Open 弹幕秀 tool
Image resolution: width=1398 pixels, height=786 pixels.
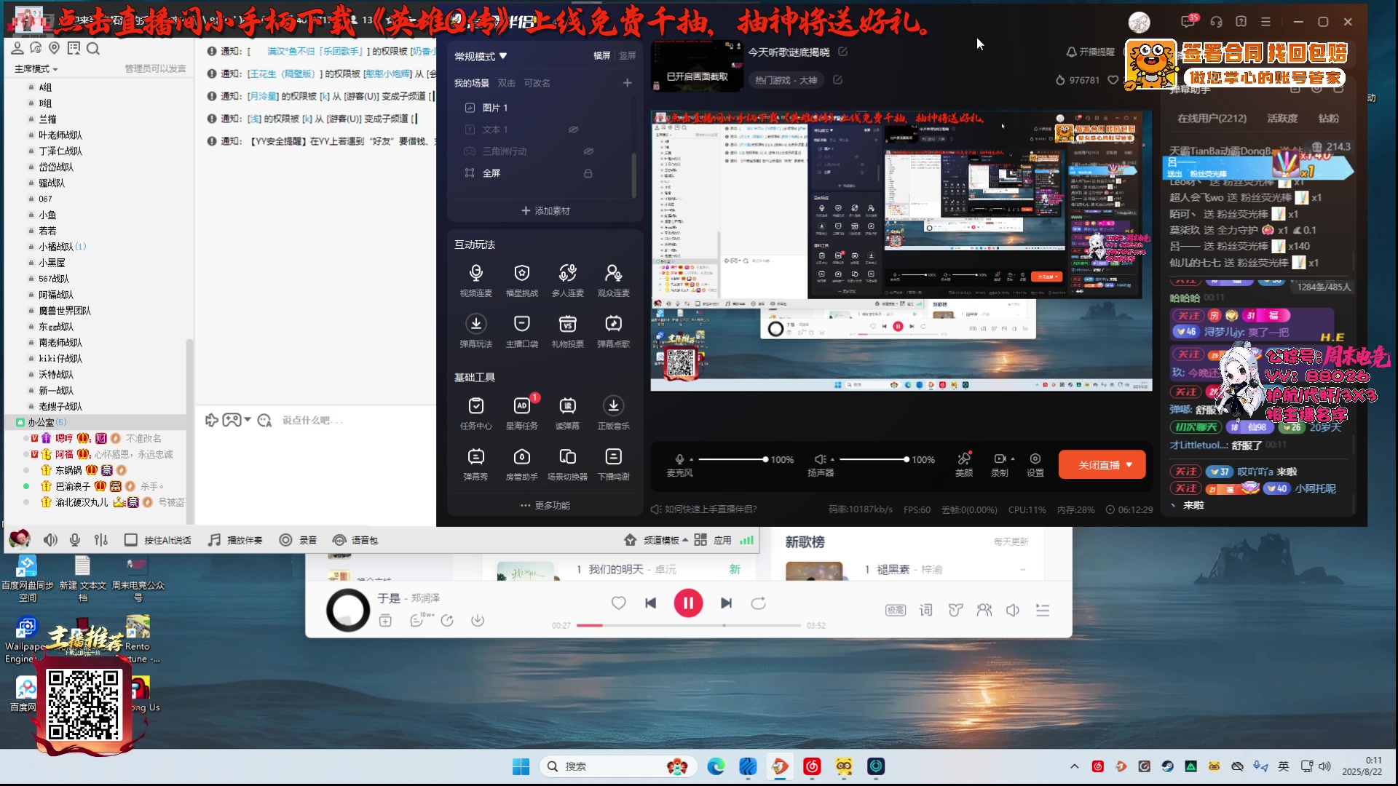coord(476,464)
